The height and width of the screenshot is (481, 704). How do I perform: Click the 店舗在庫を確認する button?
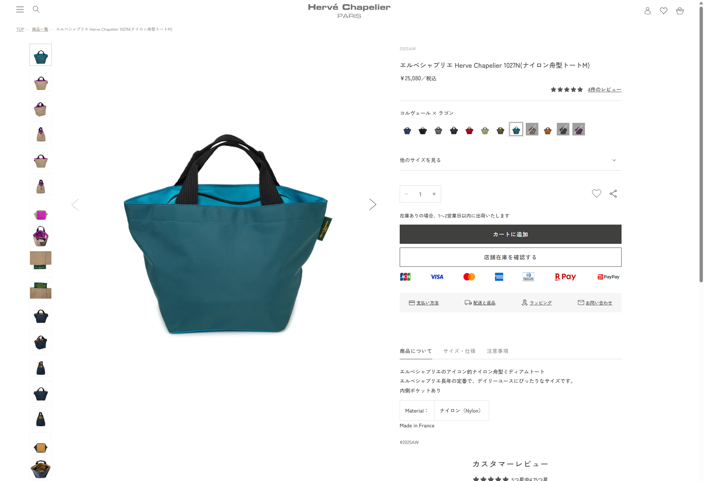510,257
